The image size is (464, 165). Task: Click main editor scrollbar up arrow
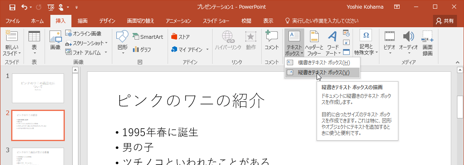click(460, 70)
